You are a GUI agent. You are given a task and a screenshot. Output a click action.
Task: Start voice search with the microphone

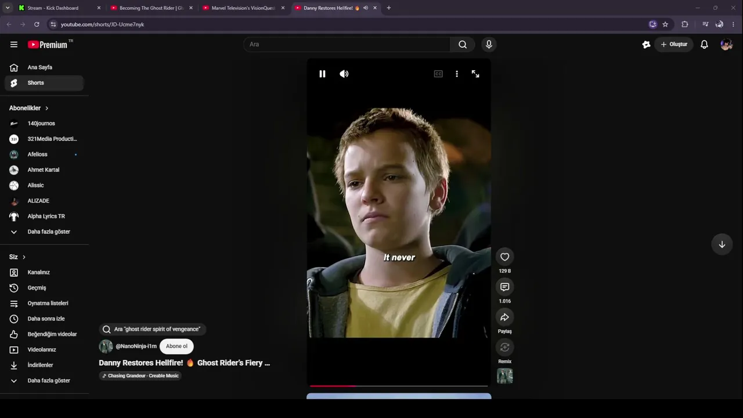point(489,44)
